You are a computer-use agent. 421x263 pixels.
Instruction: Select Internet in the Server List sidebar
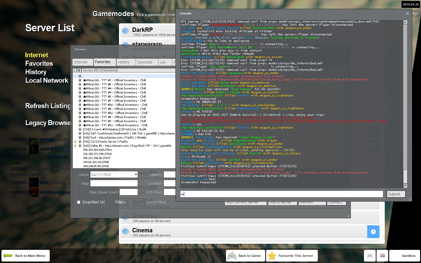point(37,55)
